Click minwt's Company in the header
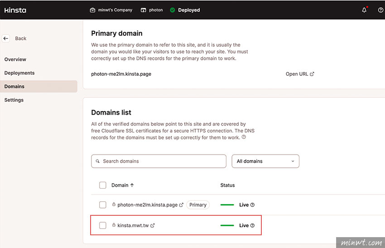Screen dimensions: 385x248 pos(115,10)
